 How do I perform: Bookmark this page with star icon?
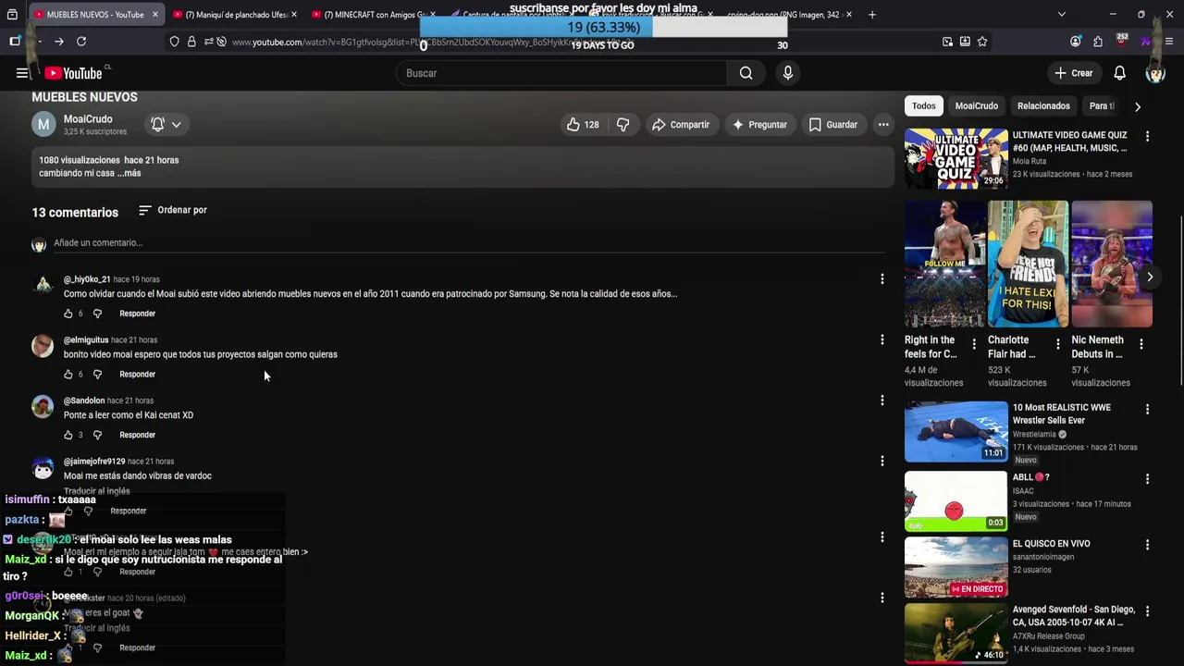tap(982, 42)
